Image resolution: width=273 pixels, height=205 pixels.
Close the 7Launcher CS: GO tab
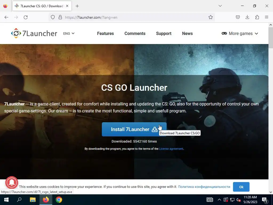(67, 6)
